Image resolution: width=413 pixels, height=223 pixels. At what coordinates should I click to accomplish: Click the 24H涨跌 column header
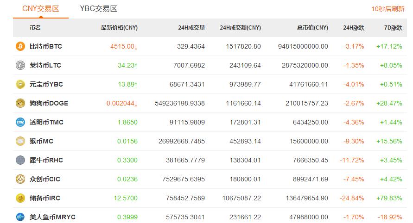point(354,28)
